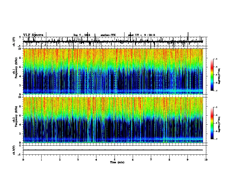Click the time axis tick label 2

pyautogui.click(x=60, y=160)
